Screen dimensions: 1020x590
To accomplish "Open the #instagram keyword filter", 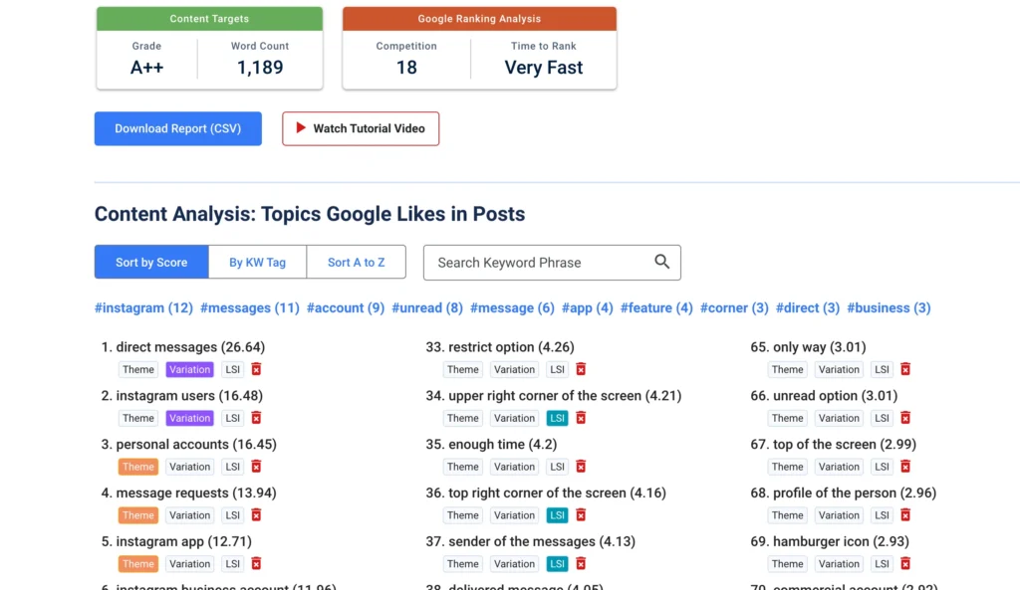I will point(143,307).
